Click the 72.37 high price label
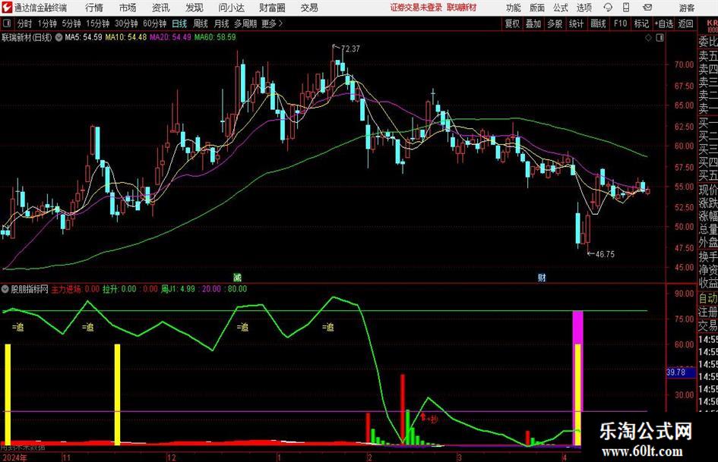718x462 pixels. pyautogui.click(x=350, y=49)
